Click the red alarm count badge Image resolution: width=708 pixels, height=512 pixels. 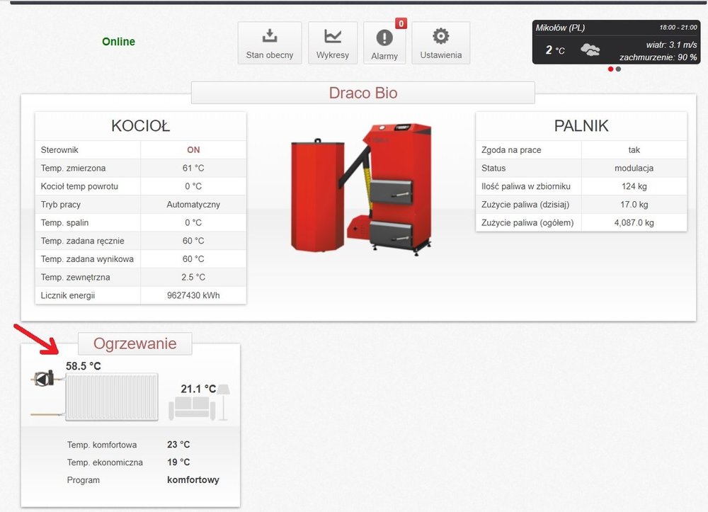click(401, 24)
